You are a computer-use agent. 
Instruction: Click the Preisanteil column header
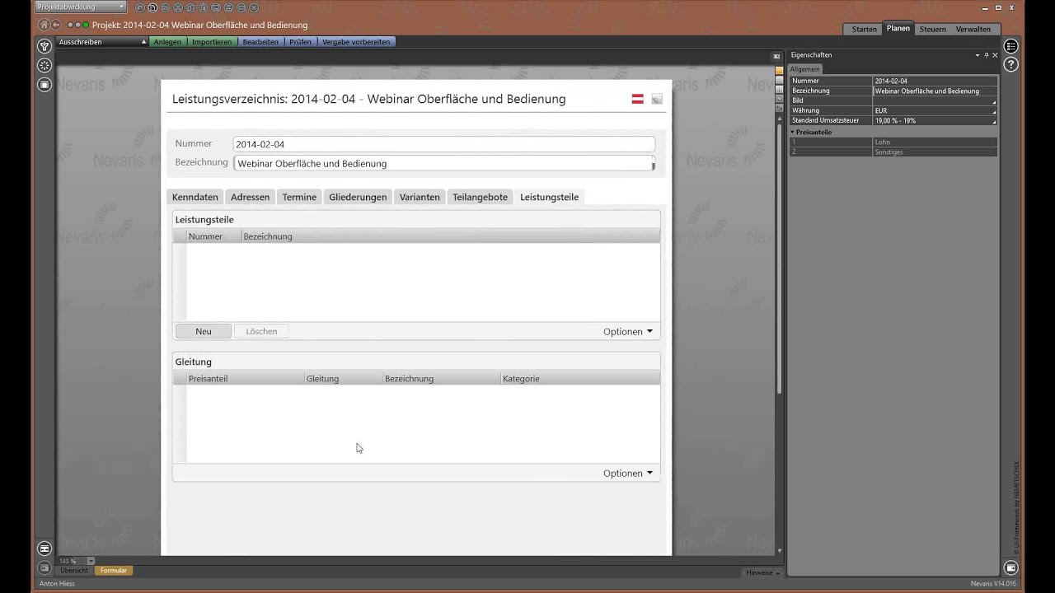[245, 379]
